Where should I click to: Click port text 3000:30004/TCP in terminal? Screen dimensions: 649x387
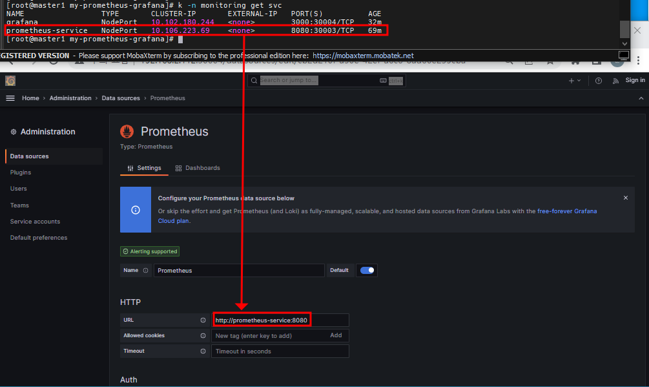click(x=322, y=22)
